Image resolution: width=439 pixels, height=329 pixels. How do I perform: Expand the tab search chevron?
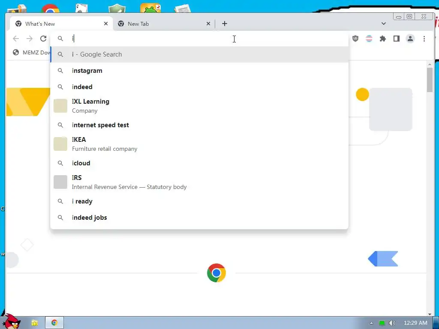click(x=384, y=24)
